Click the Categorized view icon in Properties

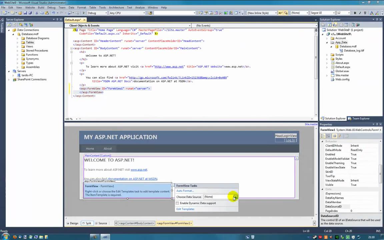[x=323, y=136]
